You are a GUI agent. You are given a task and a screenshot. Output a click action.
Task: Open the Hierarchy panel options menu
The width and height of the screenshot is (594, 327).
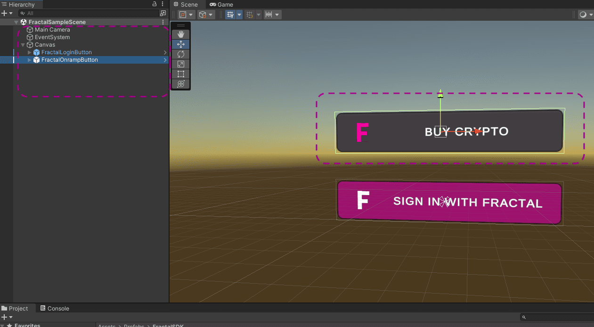tap(163, 4)
